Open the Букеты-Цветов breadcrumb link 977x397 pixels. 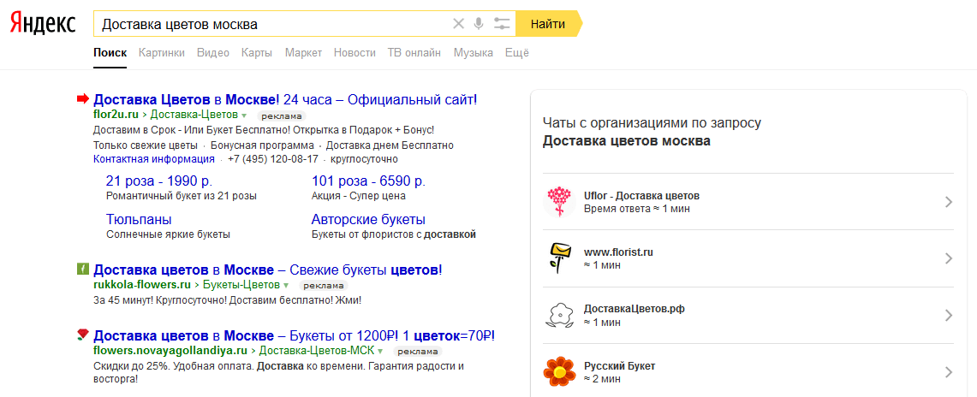click(x=241, y=285)
